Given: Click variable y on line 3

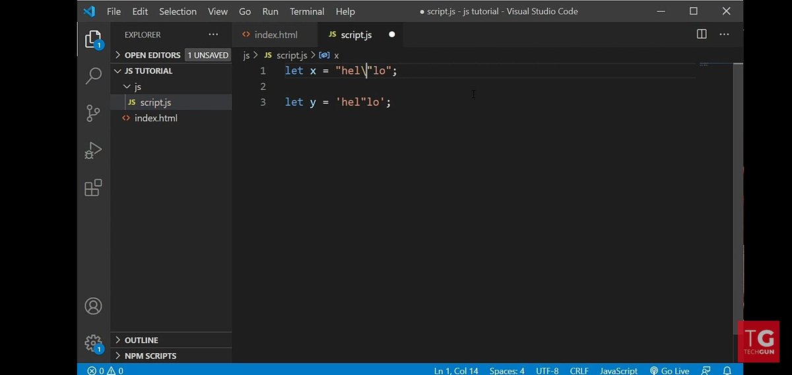Looking at the screenshot, I should 313,102.
